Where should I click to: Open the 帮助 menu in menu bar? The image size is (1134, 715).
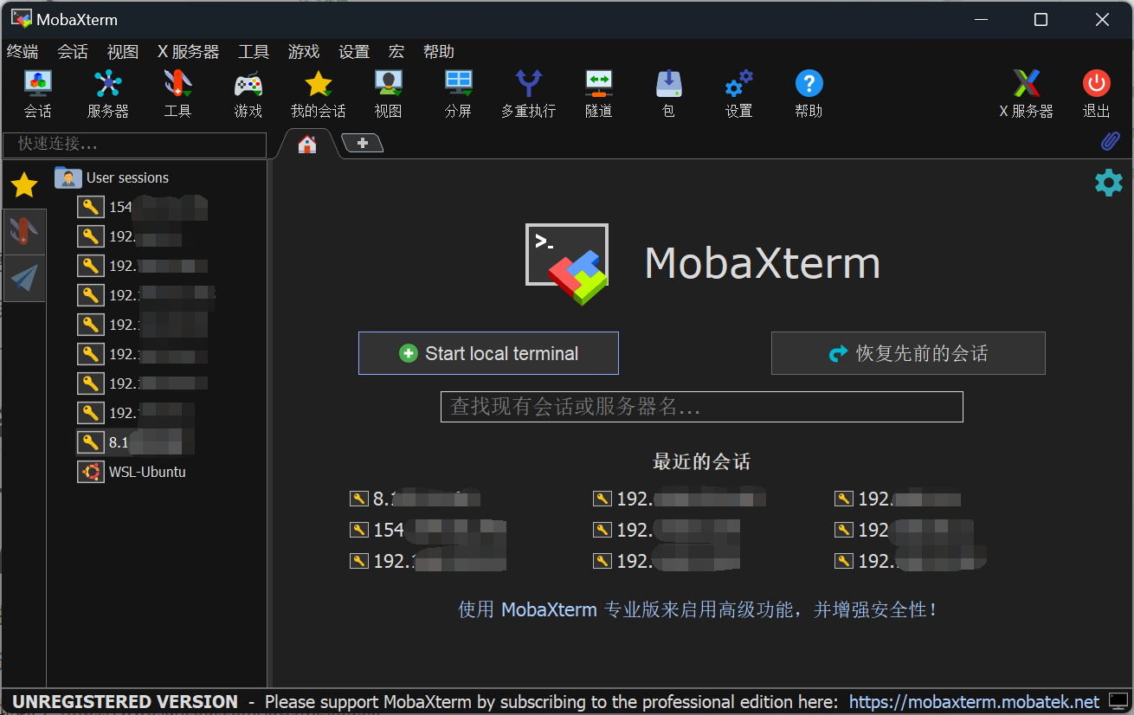439,52
